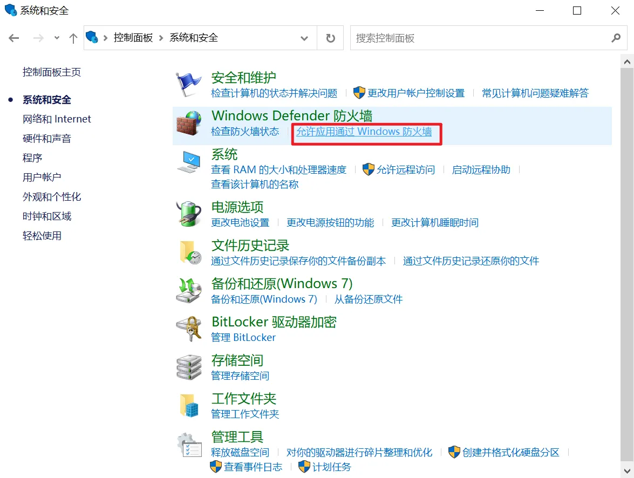
Task: Click 启动远程协助 link
Action: point(481,170)
